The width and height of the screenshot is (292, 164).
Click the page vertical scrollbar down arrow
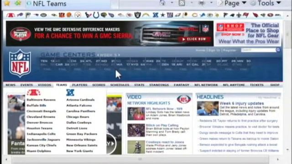pos(287,150)
